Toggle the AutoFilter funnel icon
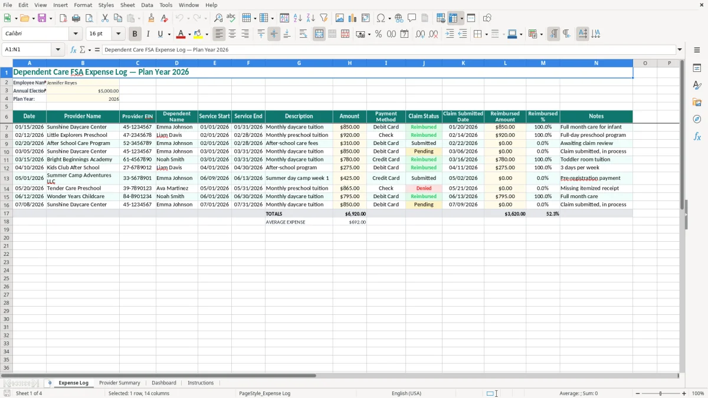 323,18
